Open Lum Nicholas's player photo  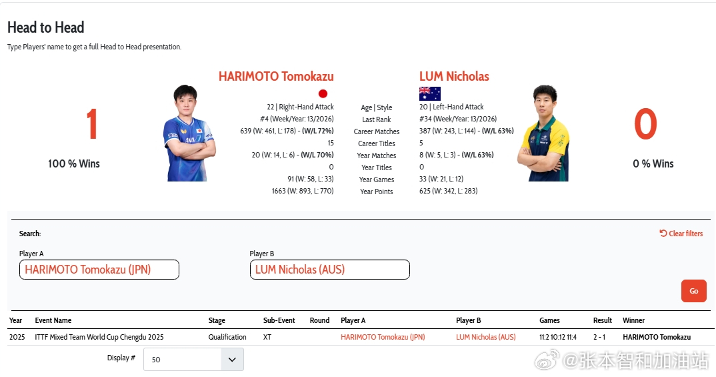click(x=543, y=133)
